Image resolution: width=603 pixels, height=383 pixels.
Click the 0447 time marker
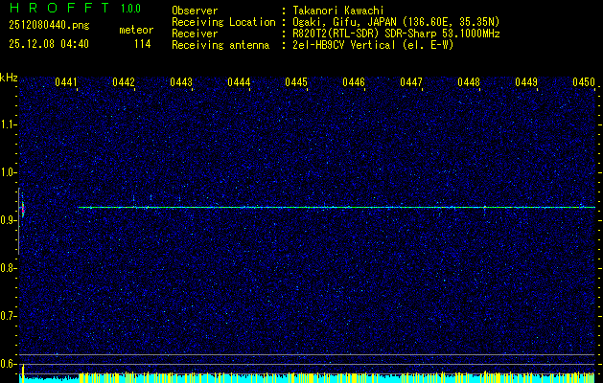pos(410,82)
